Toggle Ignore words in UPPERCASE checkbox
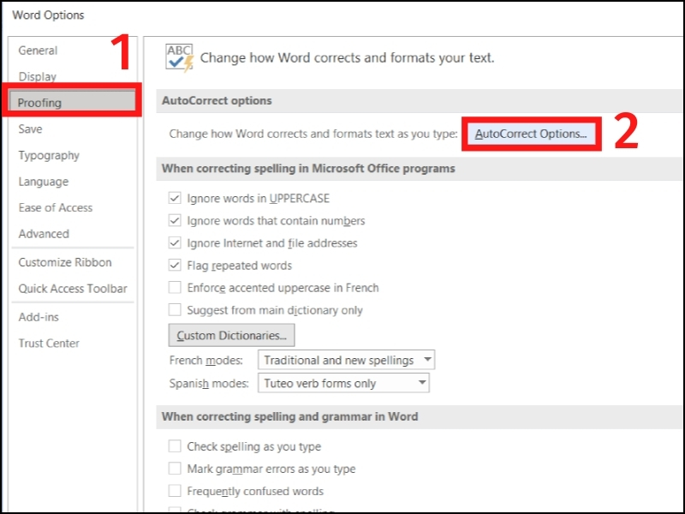Image resolution: width=685 pixels, height=514 pixels. [x=175, y=198]
